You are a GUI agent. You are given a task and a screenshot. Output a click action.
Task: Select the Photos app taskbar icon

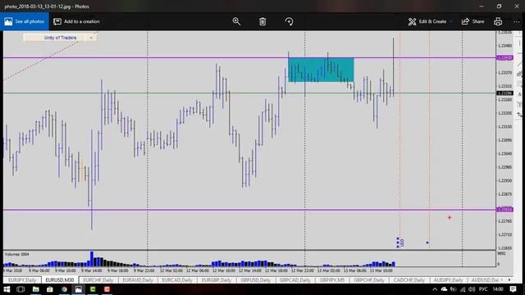point(79,289)
